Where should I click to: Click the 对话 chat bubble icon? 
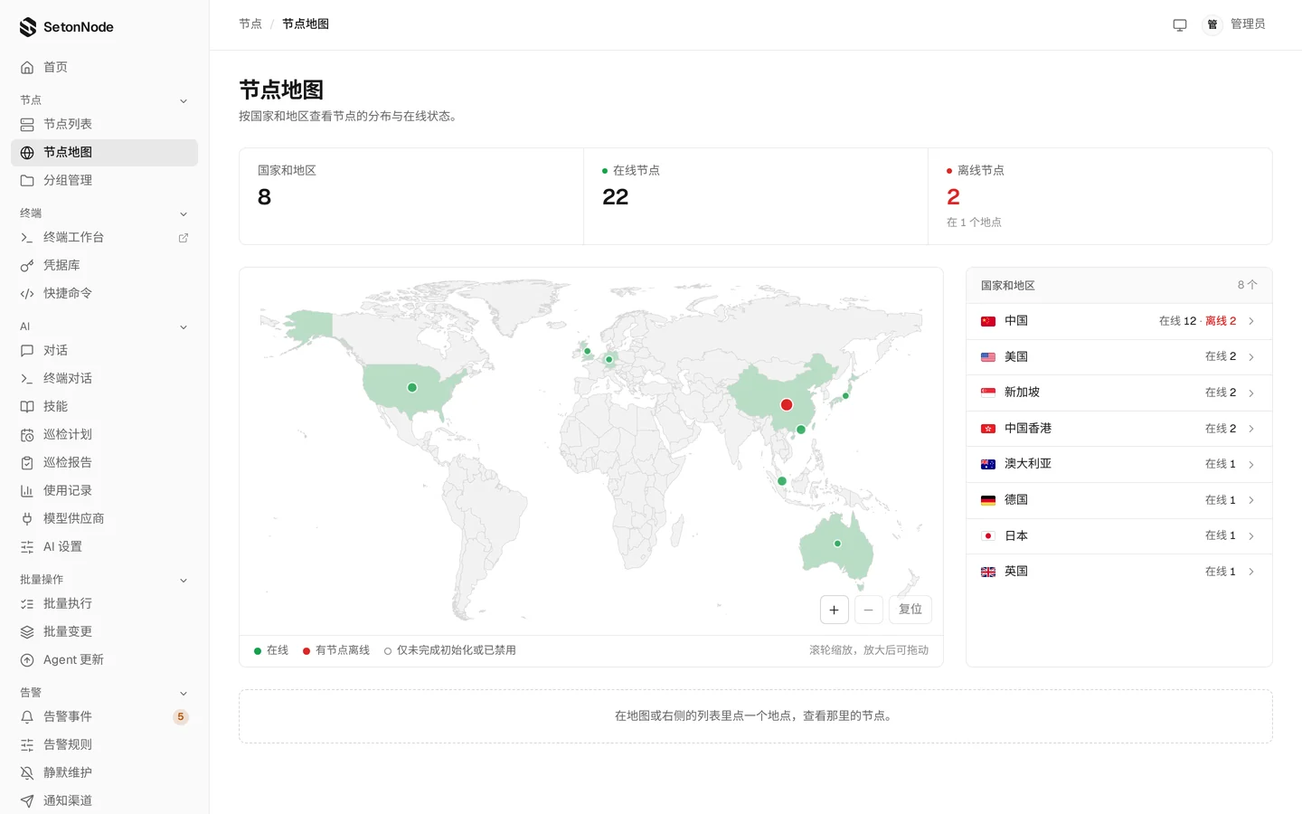click(27, 351)
